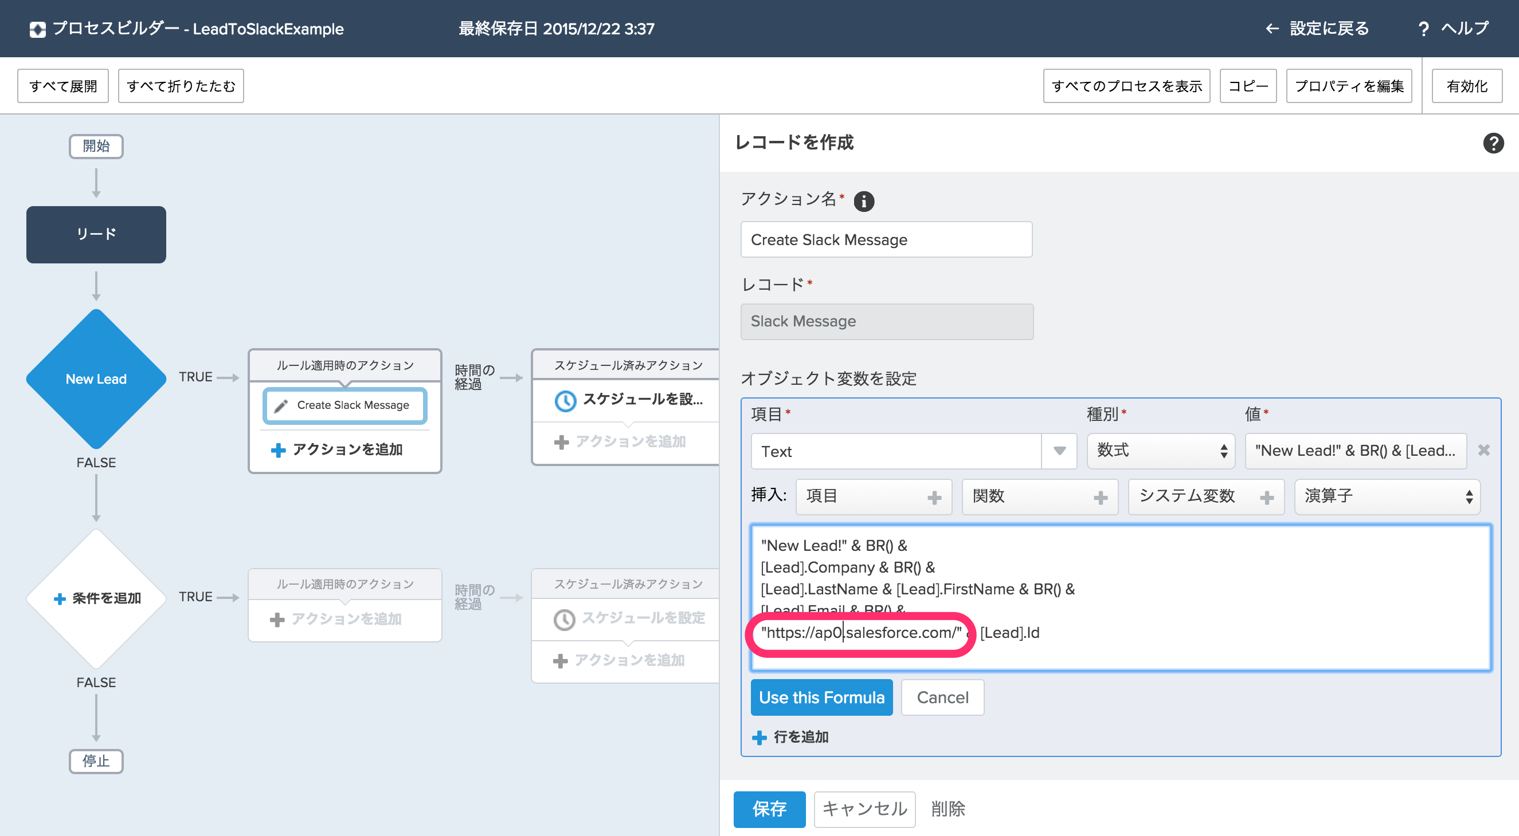
Task: Click the disabled Slack Message record field
Action: [887, 322]
